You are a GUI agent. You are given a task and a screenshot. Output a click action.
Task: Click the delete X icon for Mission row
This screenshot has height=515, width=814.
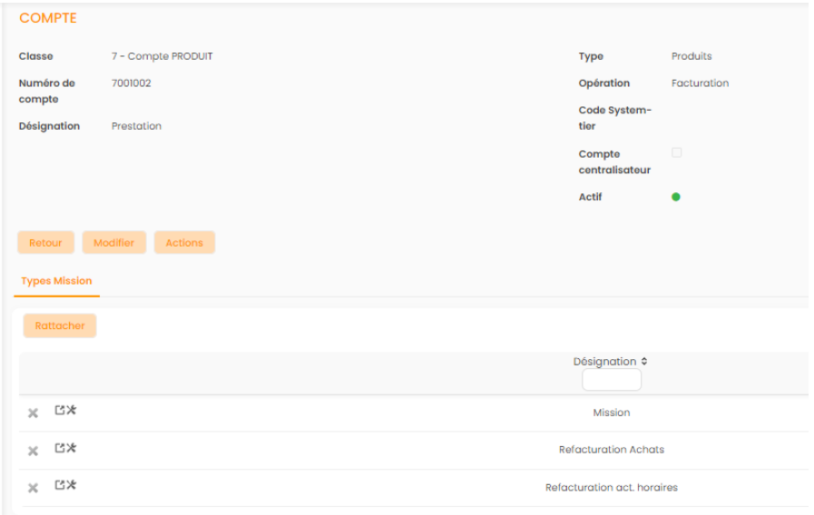click(x=33, y=413)
